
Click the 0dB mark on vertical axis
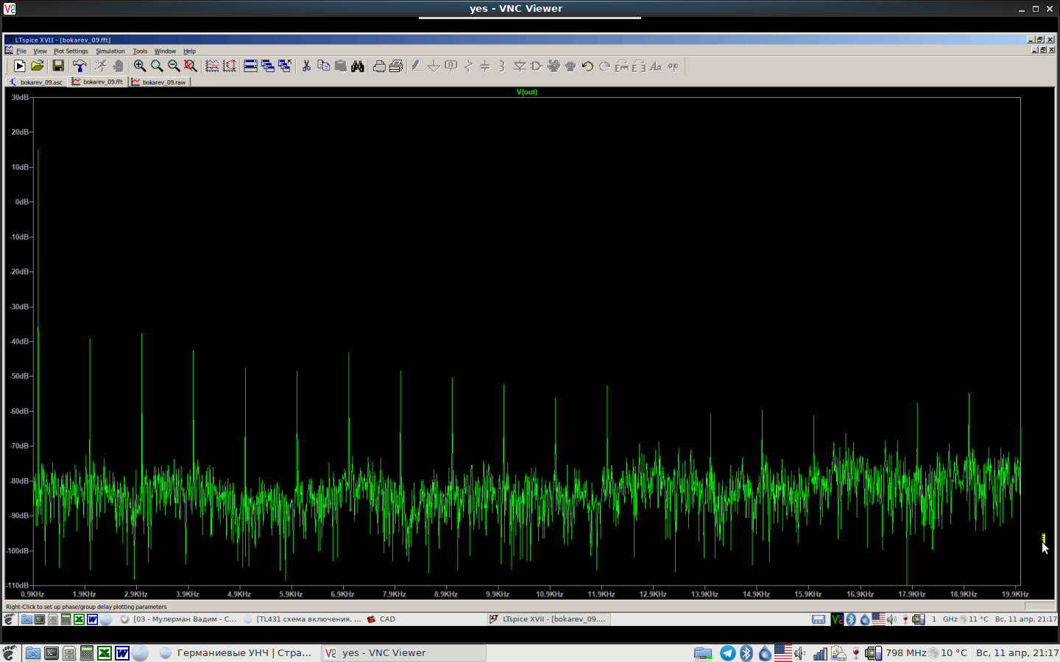(21, 202)
